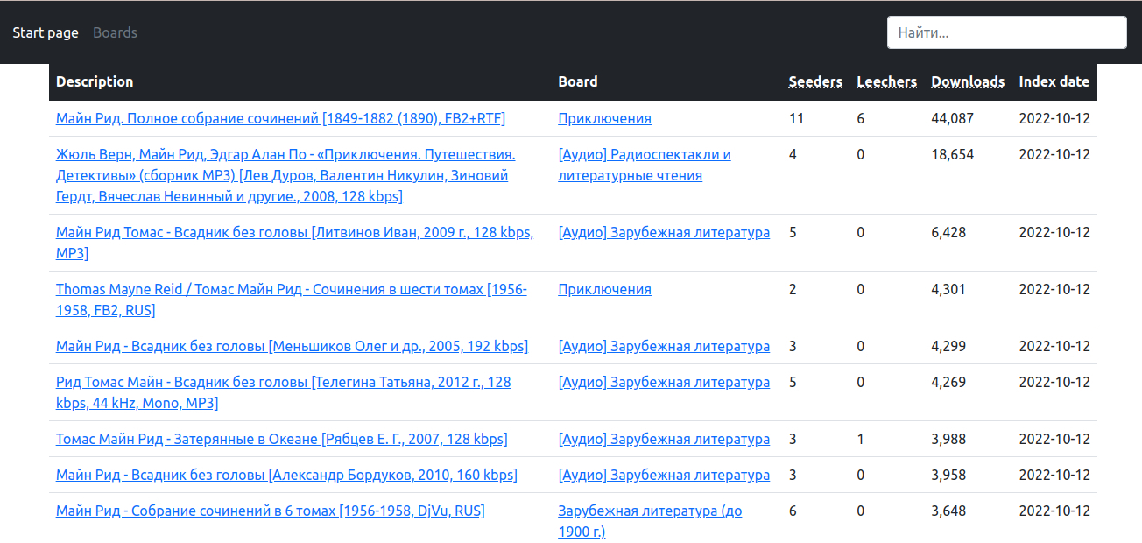Open Приключения board in first row

click(604, 118)
